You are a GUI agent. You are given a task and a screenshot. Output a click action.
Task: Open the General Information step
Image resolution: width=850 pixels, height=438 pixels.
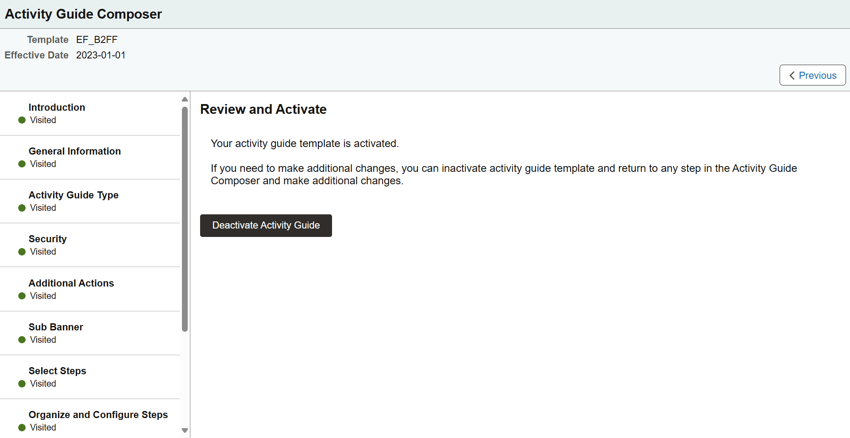pos(74,151)
